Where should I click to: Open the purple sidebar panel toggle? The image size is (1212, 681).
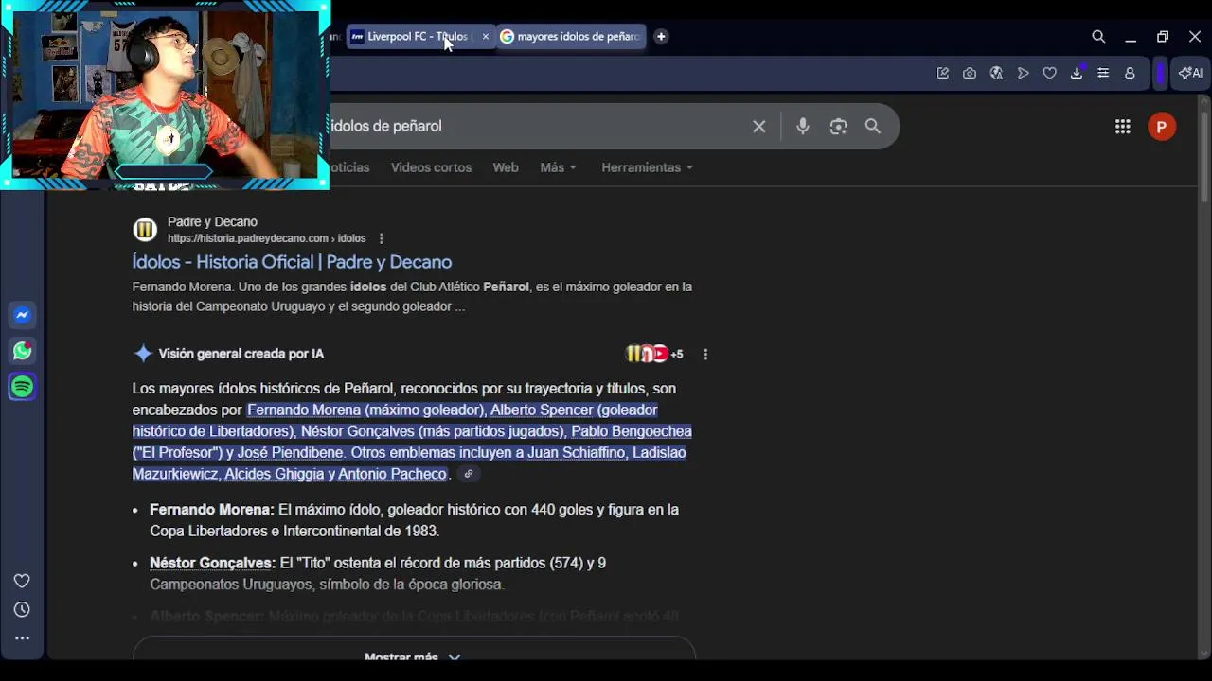tap(1161, 73)
